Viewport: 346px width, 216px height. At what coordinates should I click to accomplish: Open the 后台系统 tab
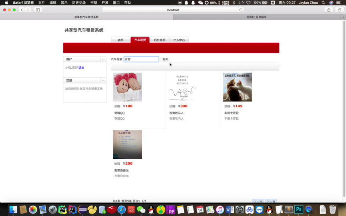point(159,40)
